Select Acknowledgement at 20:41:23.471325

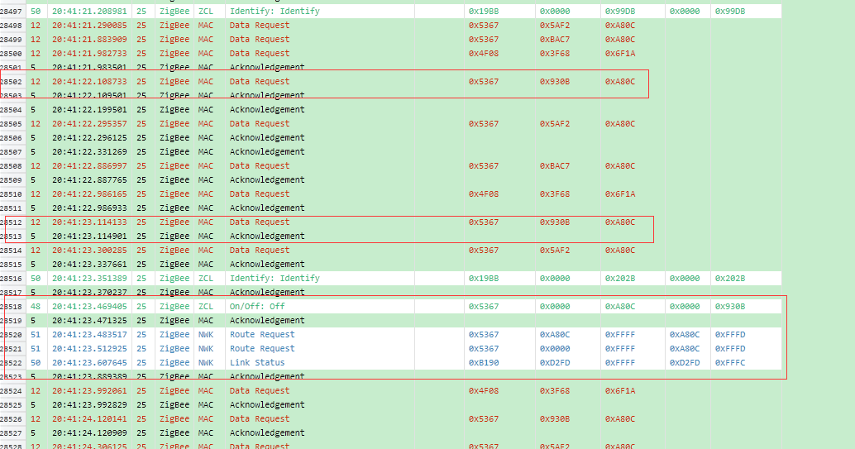click(266, 320)
